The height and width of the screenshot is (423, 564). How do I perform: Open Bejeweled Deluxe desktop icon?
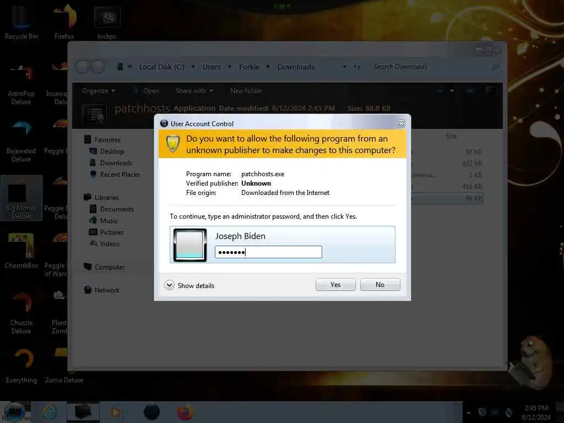21,142
